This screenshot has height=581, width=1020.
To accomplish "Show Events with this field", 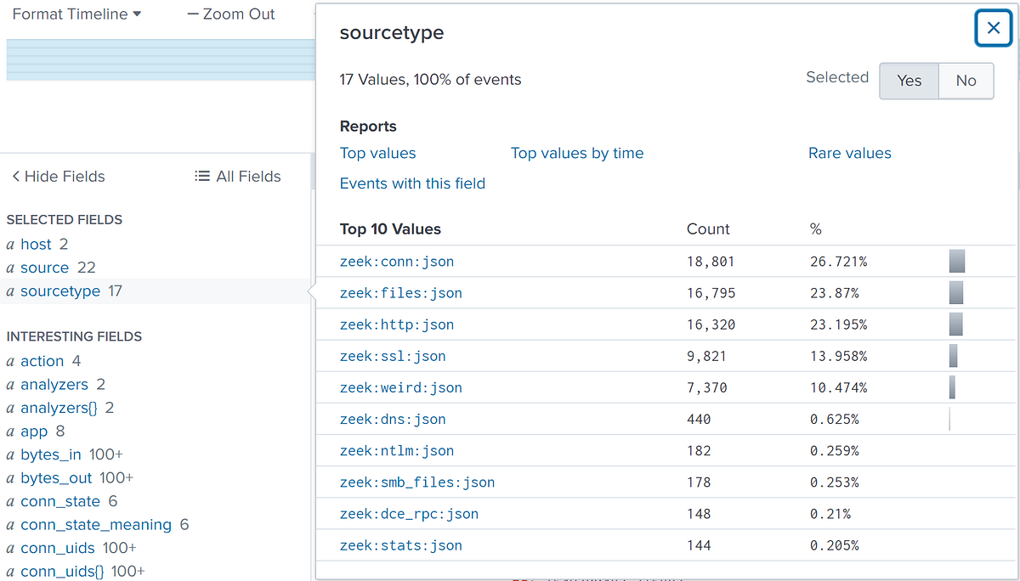I will 412,183.
